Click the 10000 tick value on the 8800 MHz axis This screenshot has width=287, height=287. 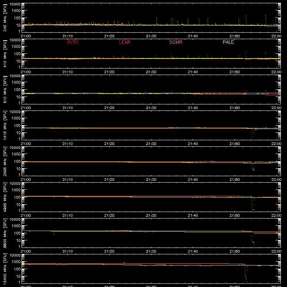click(x=15, y=220)
